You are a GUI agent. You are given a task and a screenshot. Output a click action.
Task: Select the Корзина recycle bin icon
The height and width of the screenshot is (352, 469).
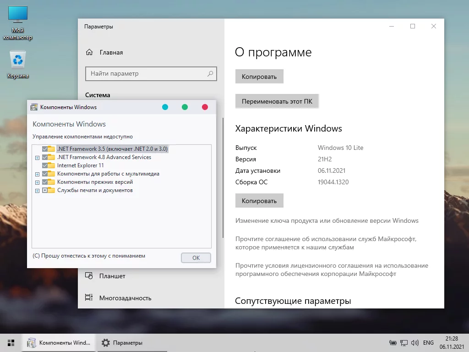18,64
